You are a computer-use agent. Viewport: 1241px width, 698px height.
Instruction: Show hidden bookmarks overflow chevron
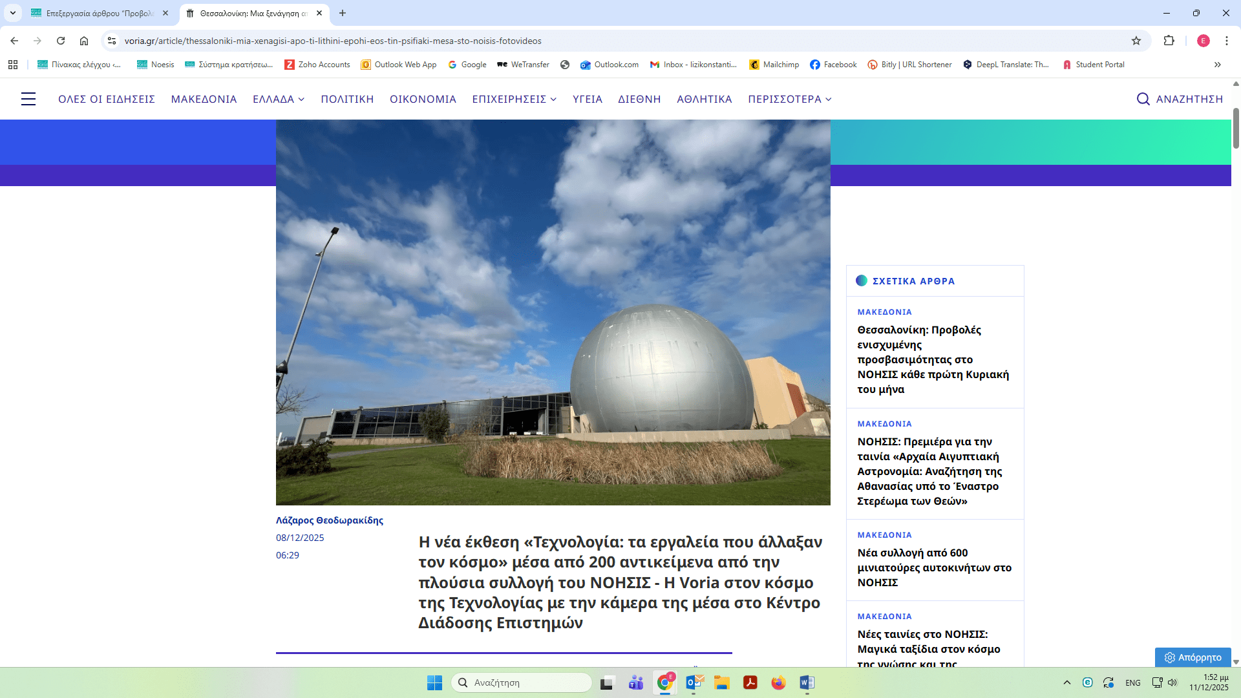coord(1218,65)
